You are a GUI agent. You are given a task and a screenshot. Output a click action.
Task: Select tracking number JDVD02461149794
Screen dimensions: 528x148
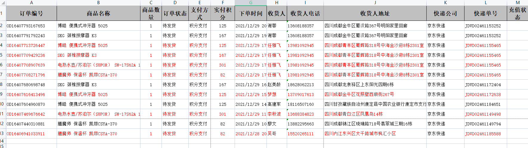[x=483, y=124]
